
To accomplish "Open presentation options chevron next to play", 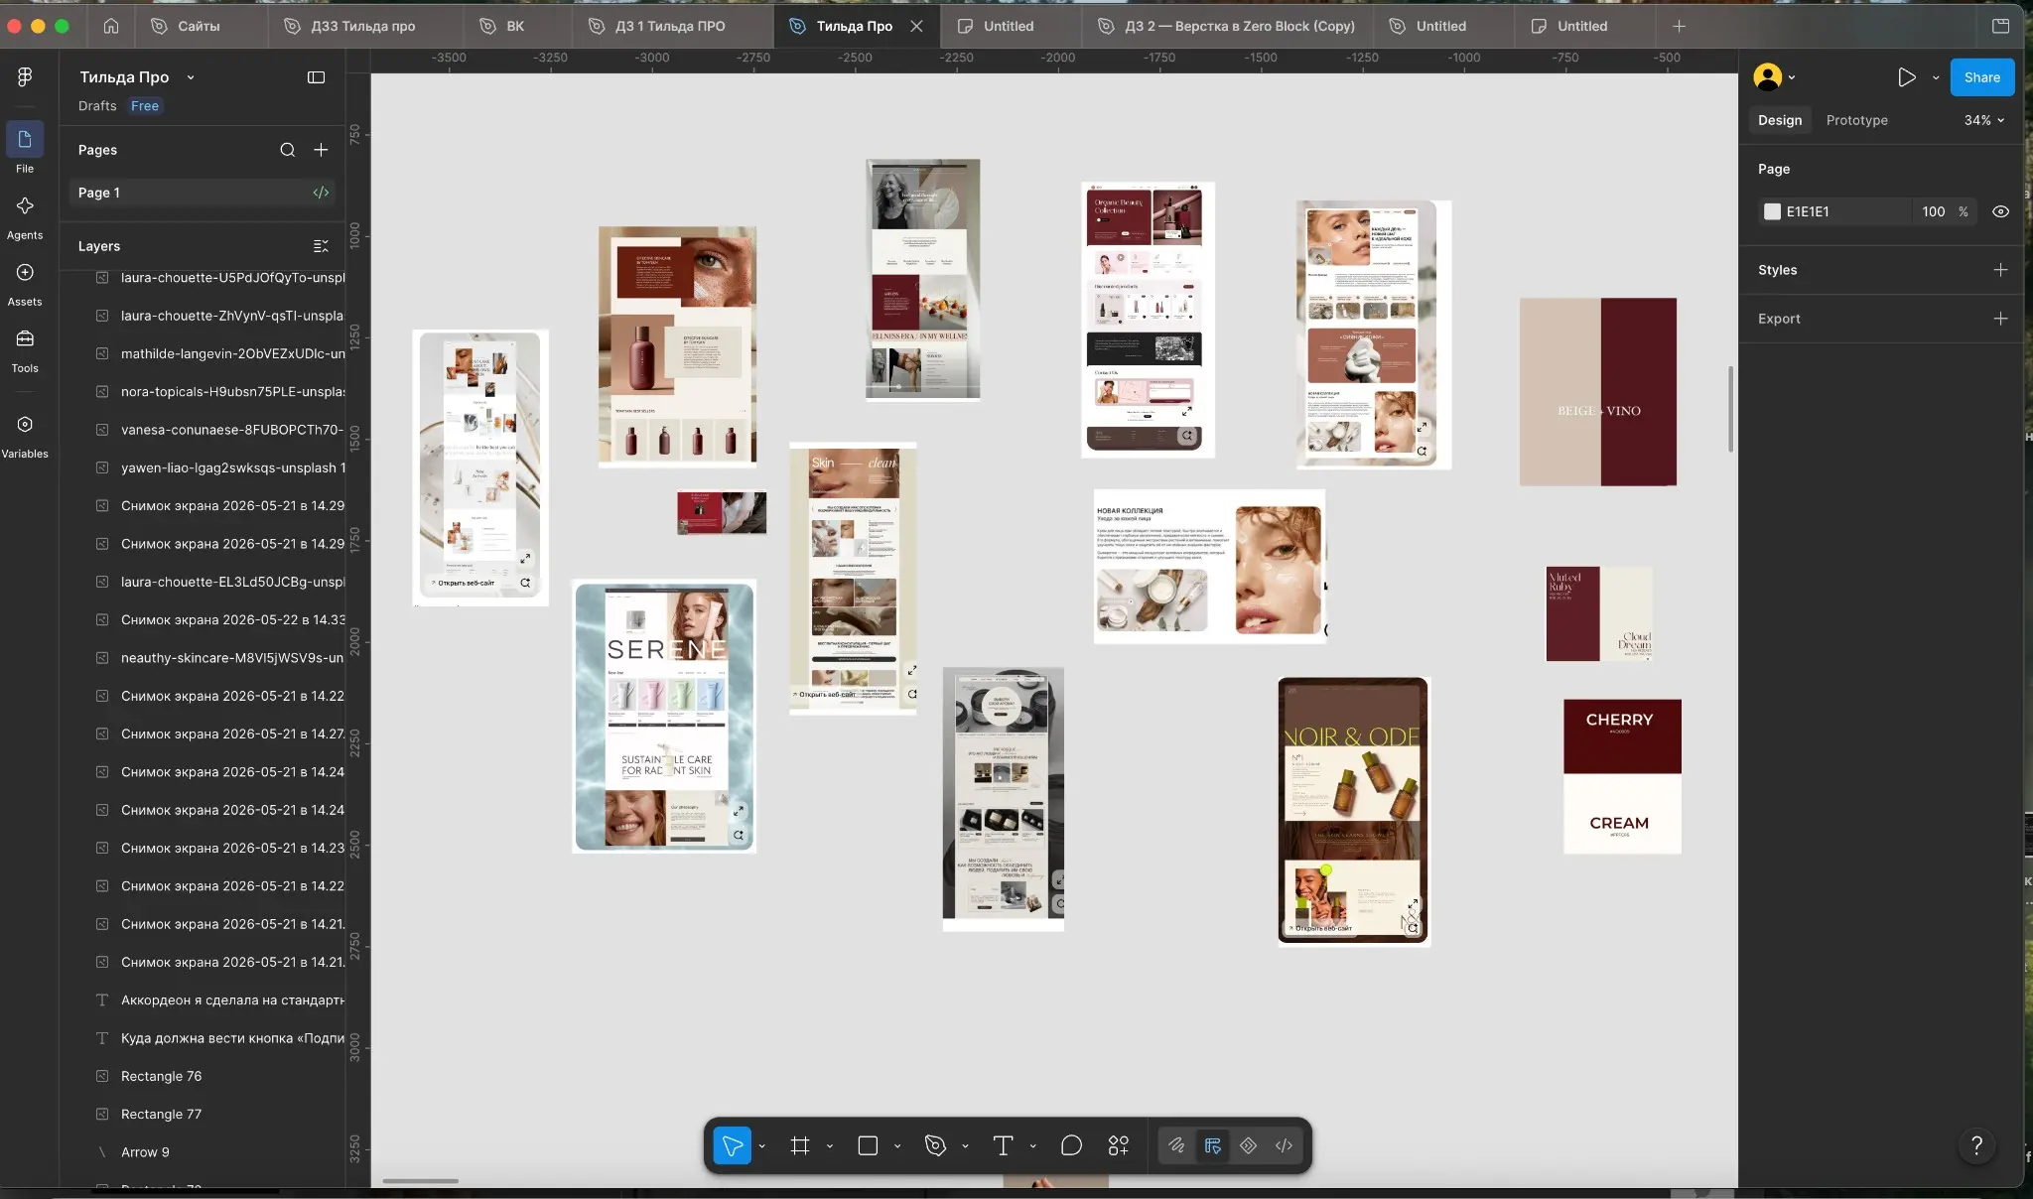I will 1936,77.
